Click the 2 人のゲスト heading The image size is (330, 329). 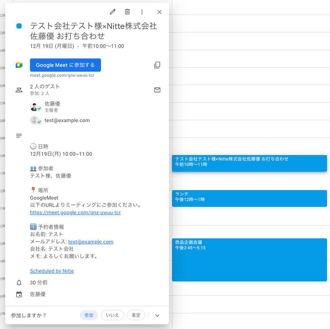pyautogui.click(x=45, y=87)
